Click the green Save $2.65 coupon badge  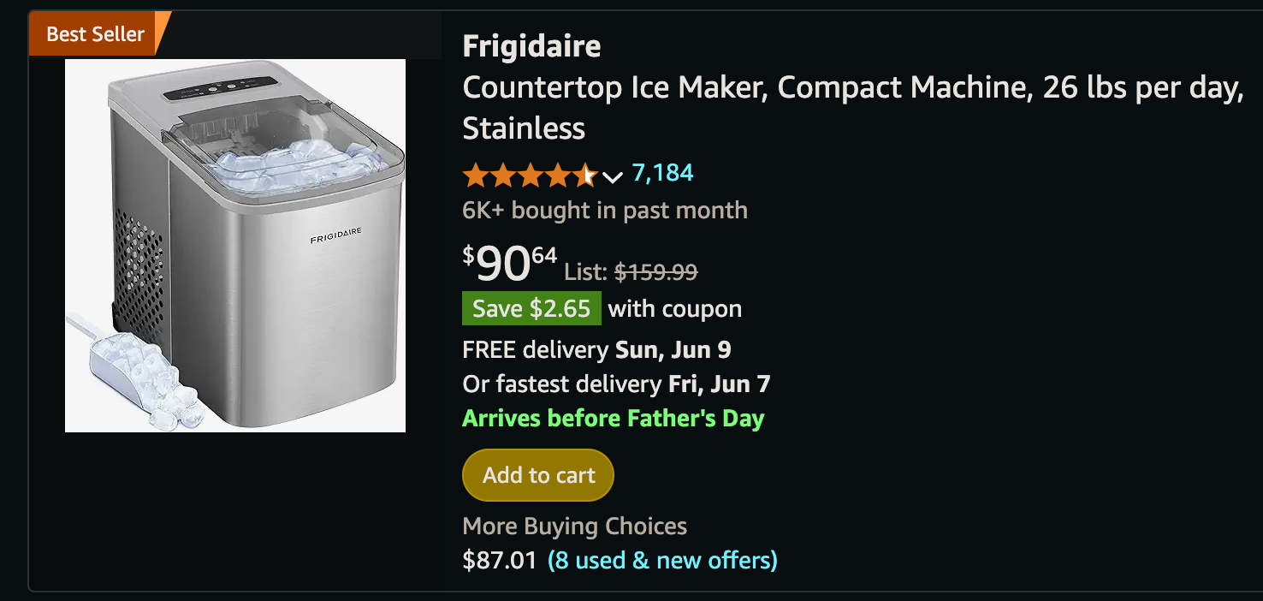pos(531,307)
